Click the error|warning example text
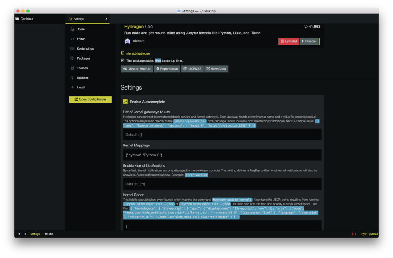The width and height of the screenshot is (393, 258). pyautogui.click(x=196, y=175)
